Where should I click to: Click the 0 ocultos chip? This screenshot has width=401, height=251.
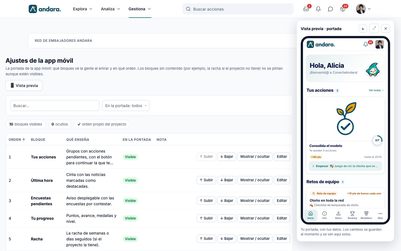60,124
